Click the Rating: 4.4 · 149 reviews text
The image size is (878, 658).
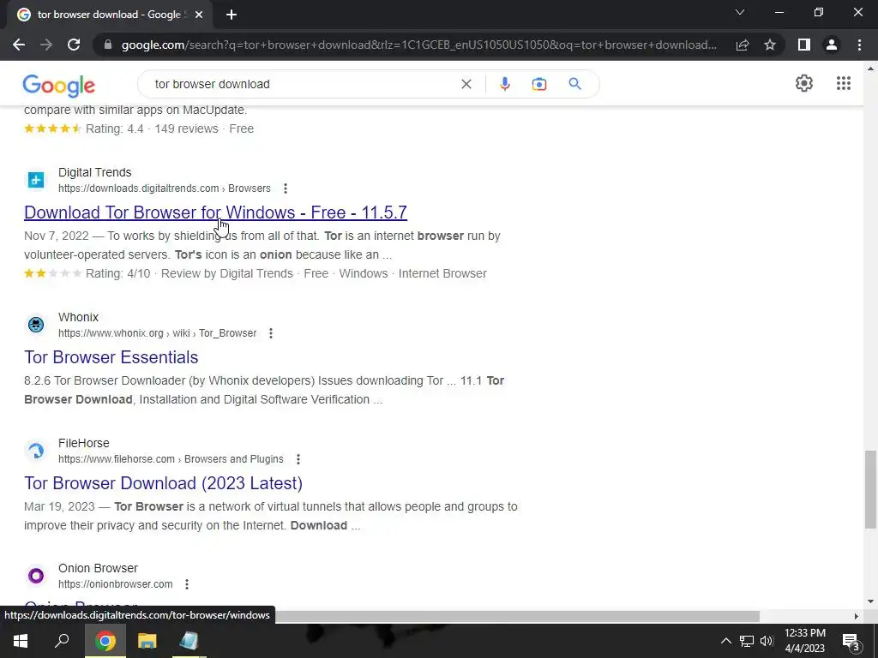pyautogui.click(x=152, y=129)
